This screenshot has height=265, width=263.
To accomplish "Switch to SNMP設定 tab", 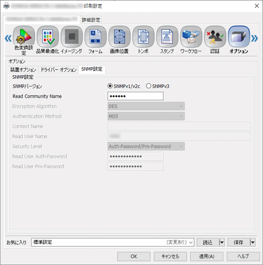I will [x=92, y=69].
